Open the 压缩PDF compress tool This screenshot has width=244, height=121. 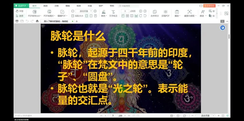(x=165, y=13)
